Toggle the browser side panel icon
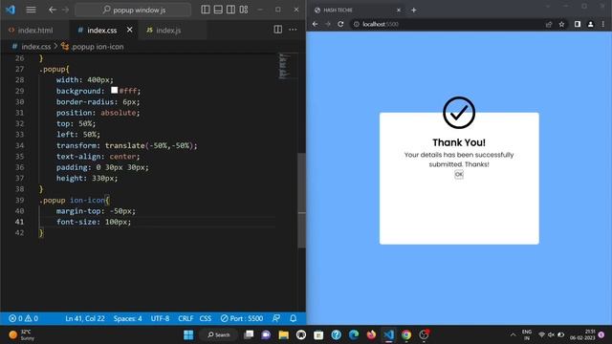Image resolution: width=612 pixels, height=344 pixels. coord(578,24)
